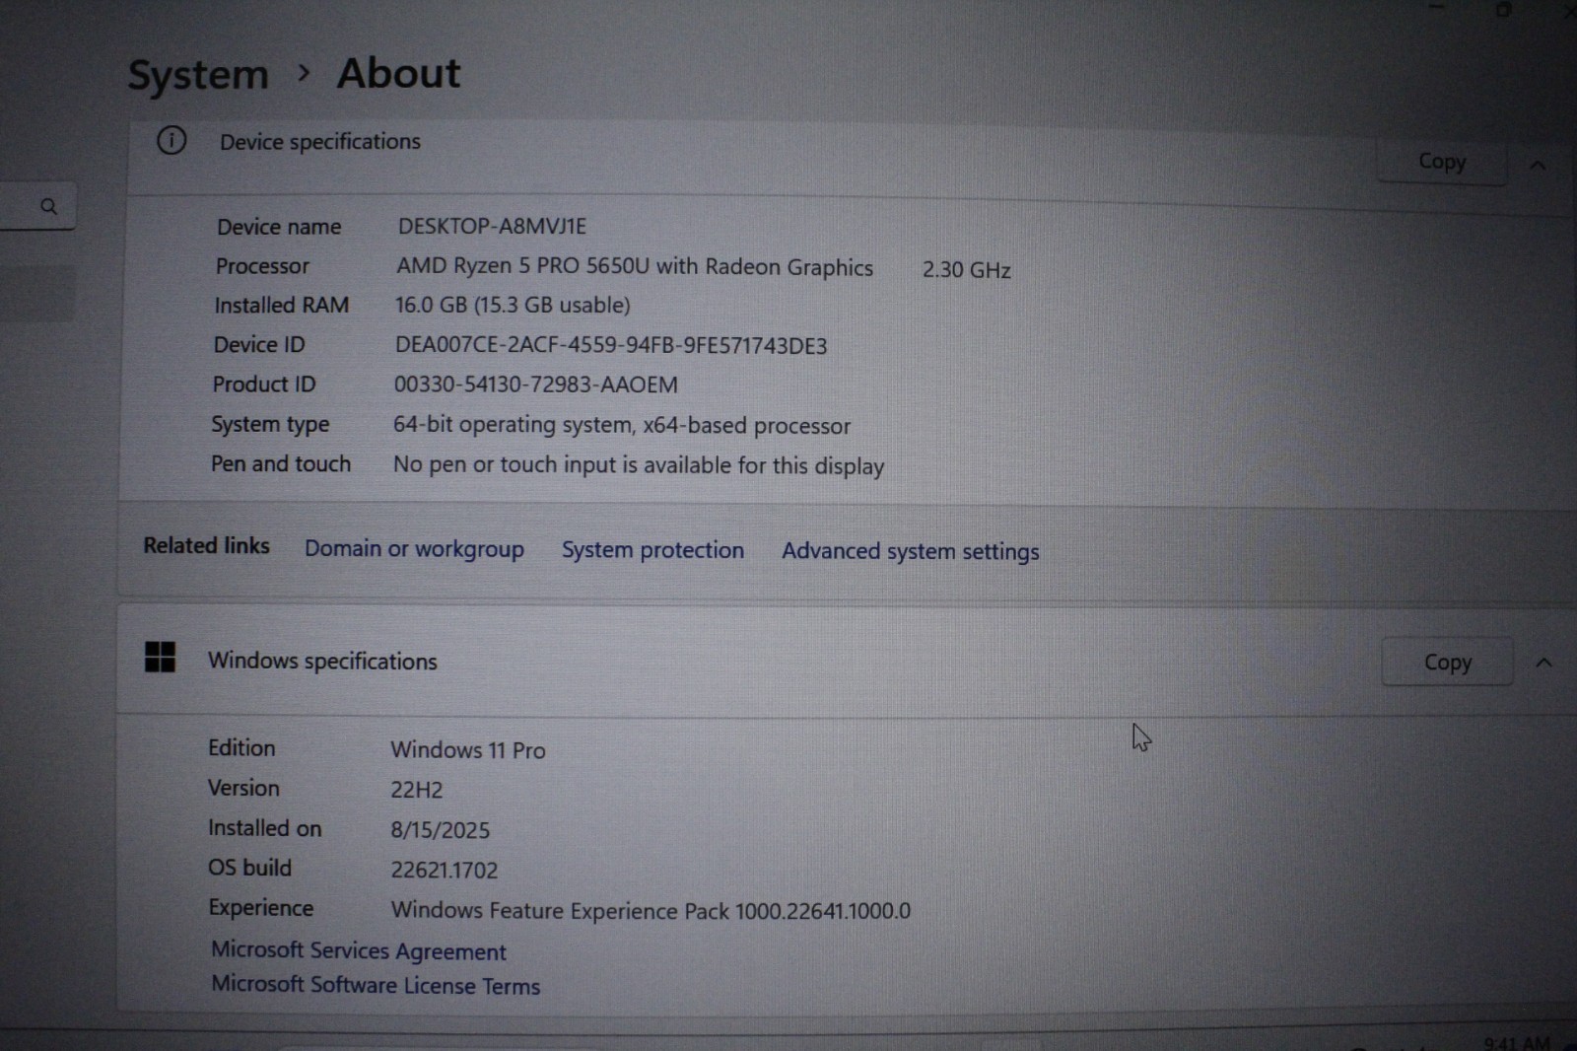Click the Pen and touch label
1577x1051 pixels.
(x=281, y=463)
